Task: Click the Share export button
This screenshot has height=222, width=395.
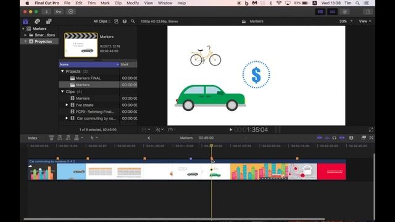Action: point(368,12)
